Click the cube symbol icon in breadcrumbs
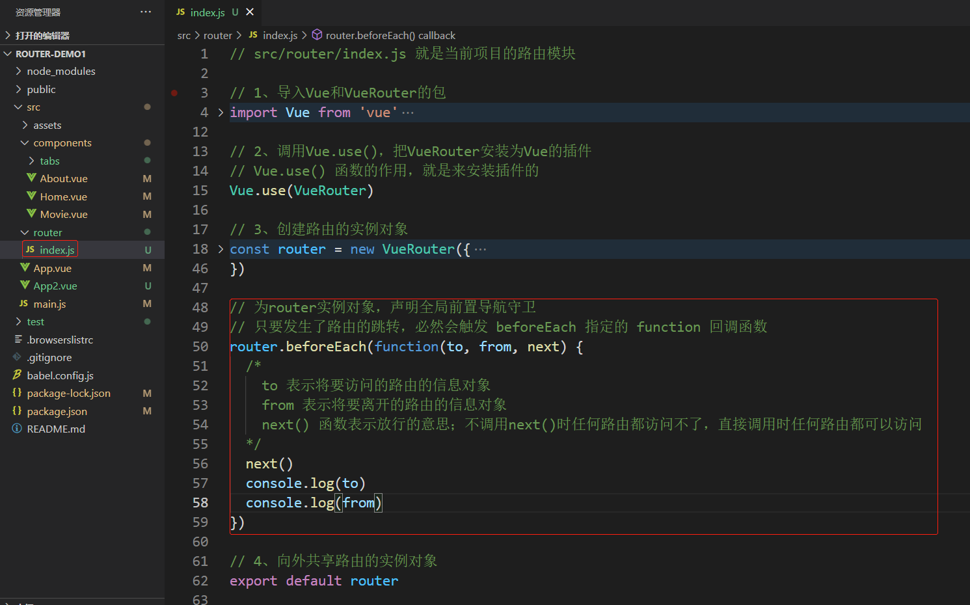Image resolution: width=970 pixels, height=605 pixels. 317,35
